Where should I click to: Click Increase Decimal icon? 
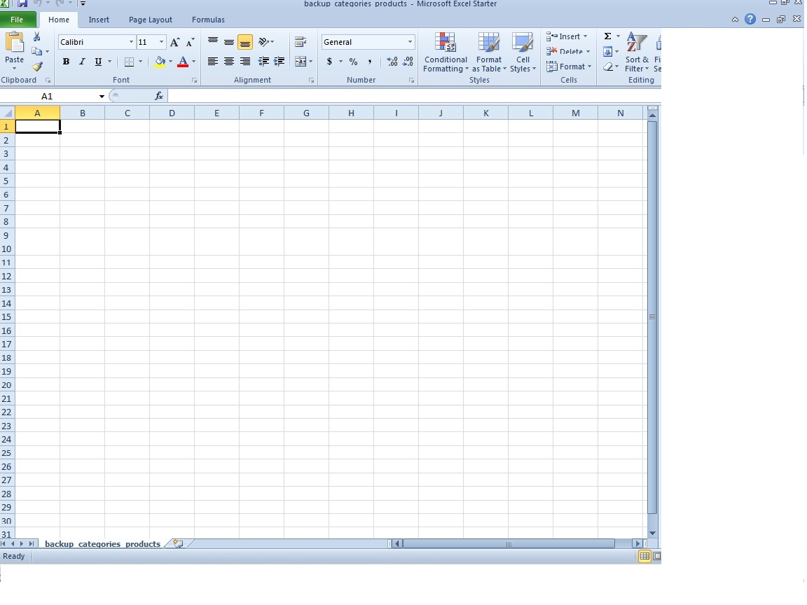(392, 62)
